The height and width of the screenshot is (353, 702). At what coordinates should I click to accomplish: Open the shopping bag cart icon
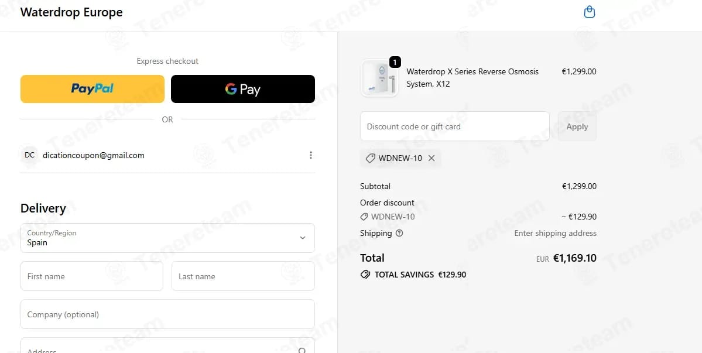click(x=590, y=12)
